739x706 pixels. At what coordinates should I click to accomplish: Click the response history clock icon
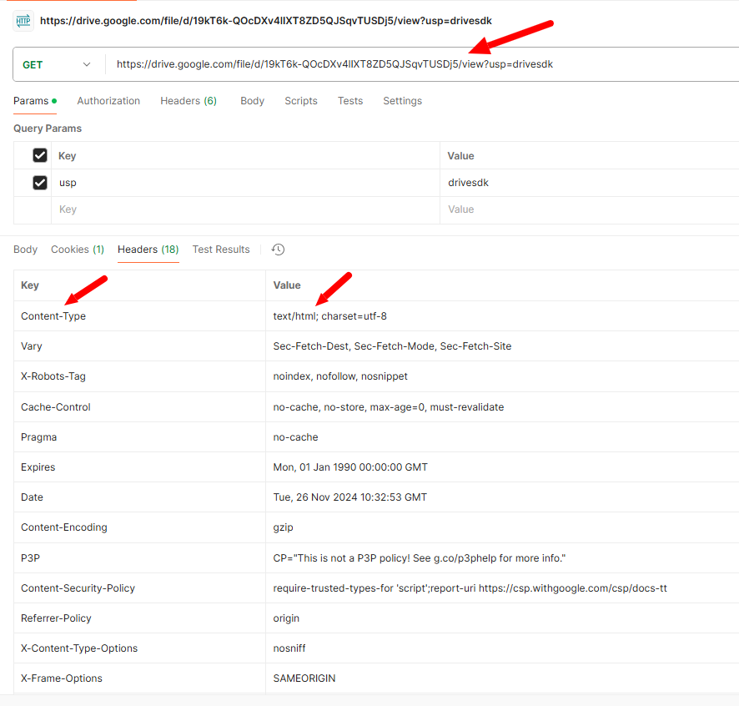279,250
